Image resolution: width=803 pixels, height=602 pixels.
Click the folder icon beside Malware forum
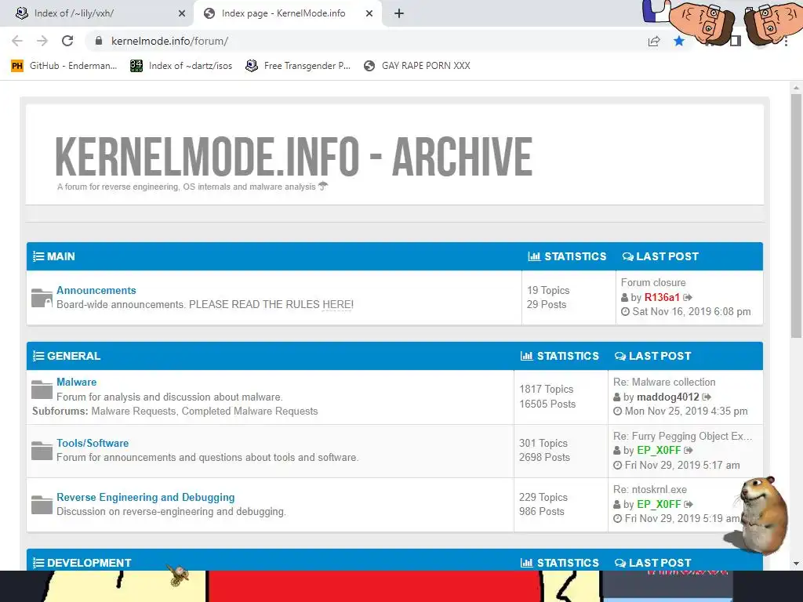point(42,389)
